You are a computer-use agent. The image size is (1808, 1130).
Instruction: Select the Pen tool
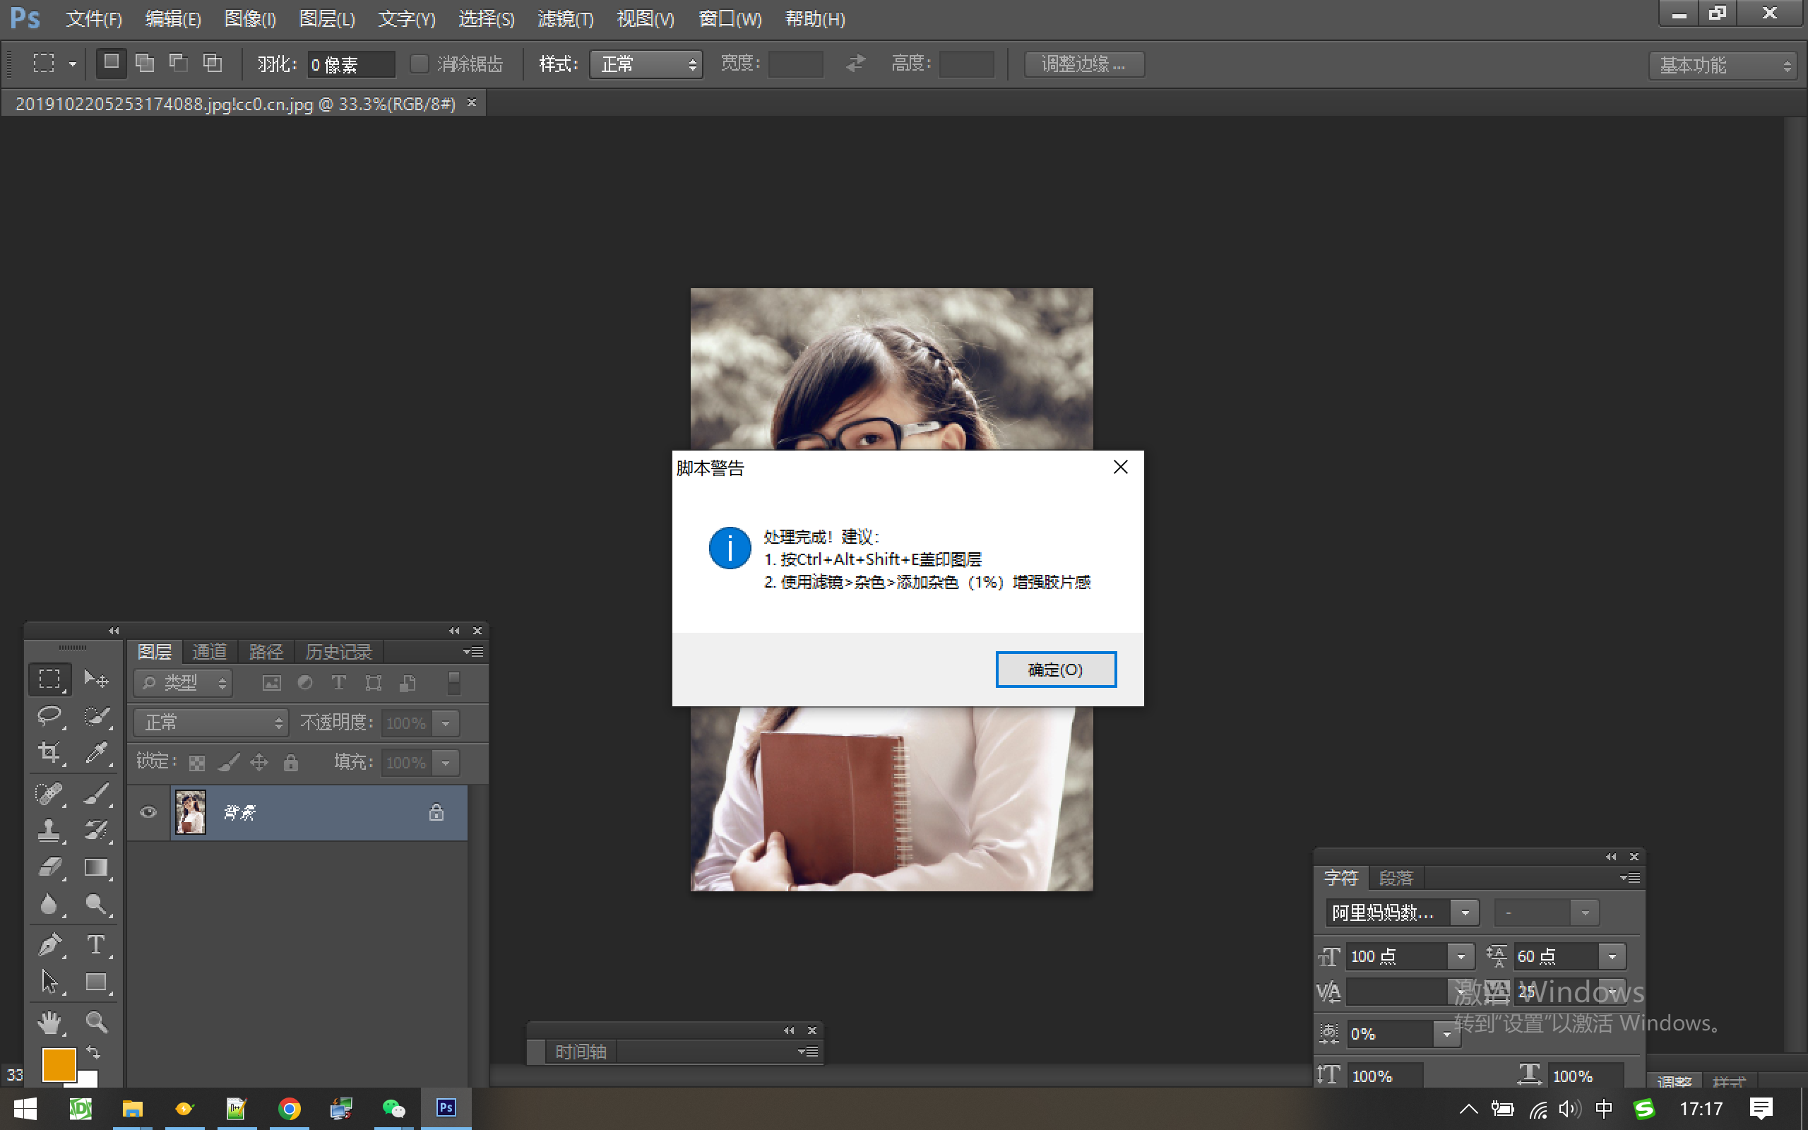pyautogui.click(x=50, y=944)
